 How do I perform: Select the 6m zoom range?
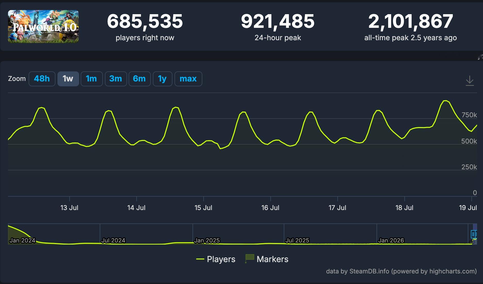tap(139, 79)
